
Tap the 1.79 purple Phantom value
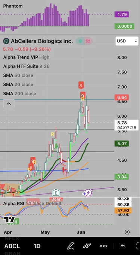click(x=122, y=14)
